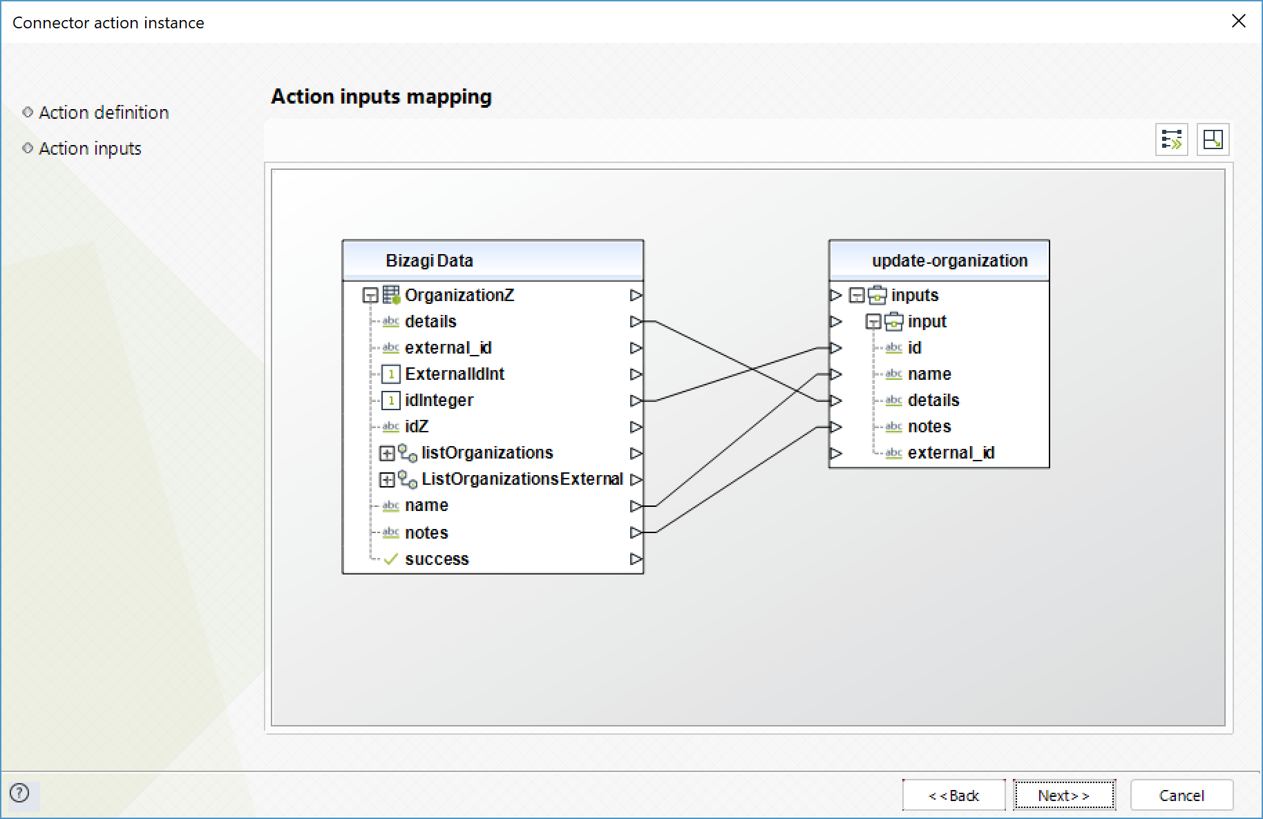Select the success field

click(x=437, y=559)
